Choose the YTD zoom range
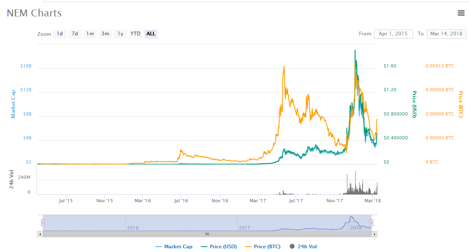Screen dimensions: 469x252 (135, 34)
